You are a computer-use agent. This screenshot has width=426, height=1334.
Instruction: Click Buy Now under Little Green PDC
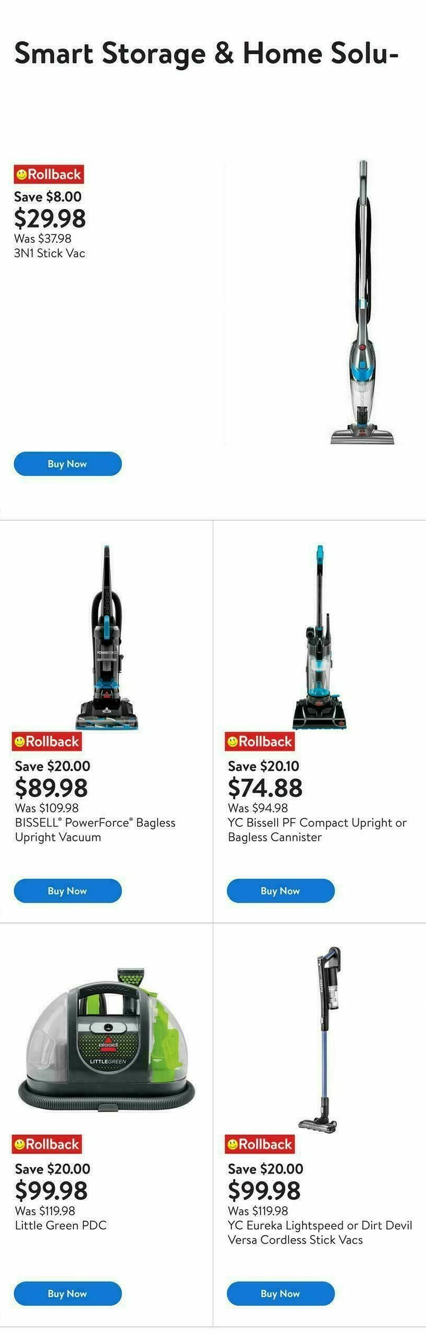[x=68, y=1293]
